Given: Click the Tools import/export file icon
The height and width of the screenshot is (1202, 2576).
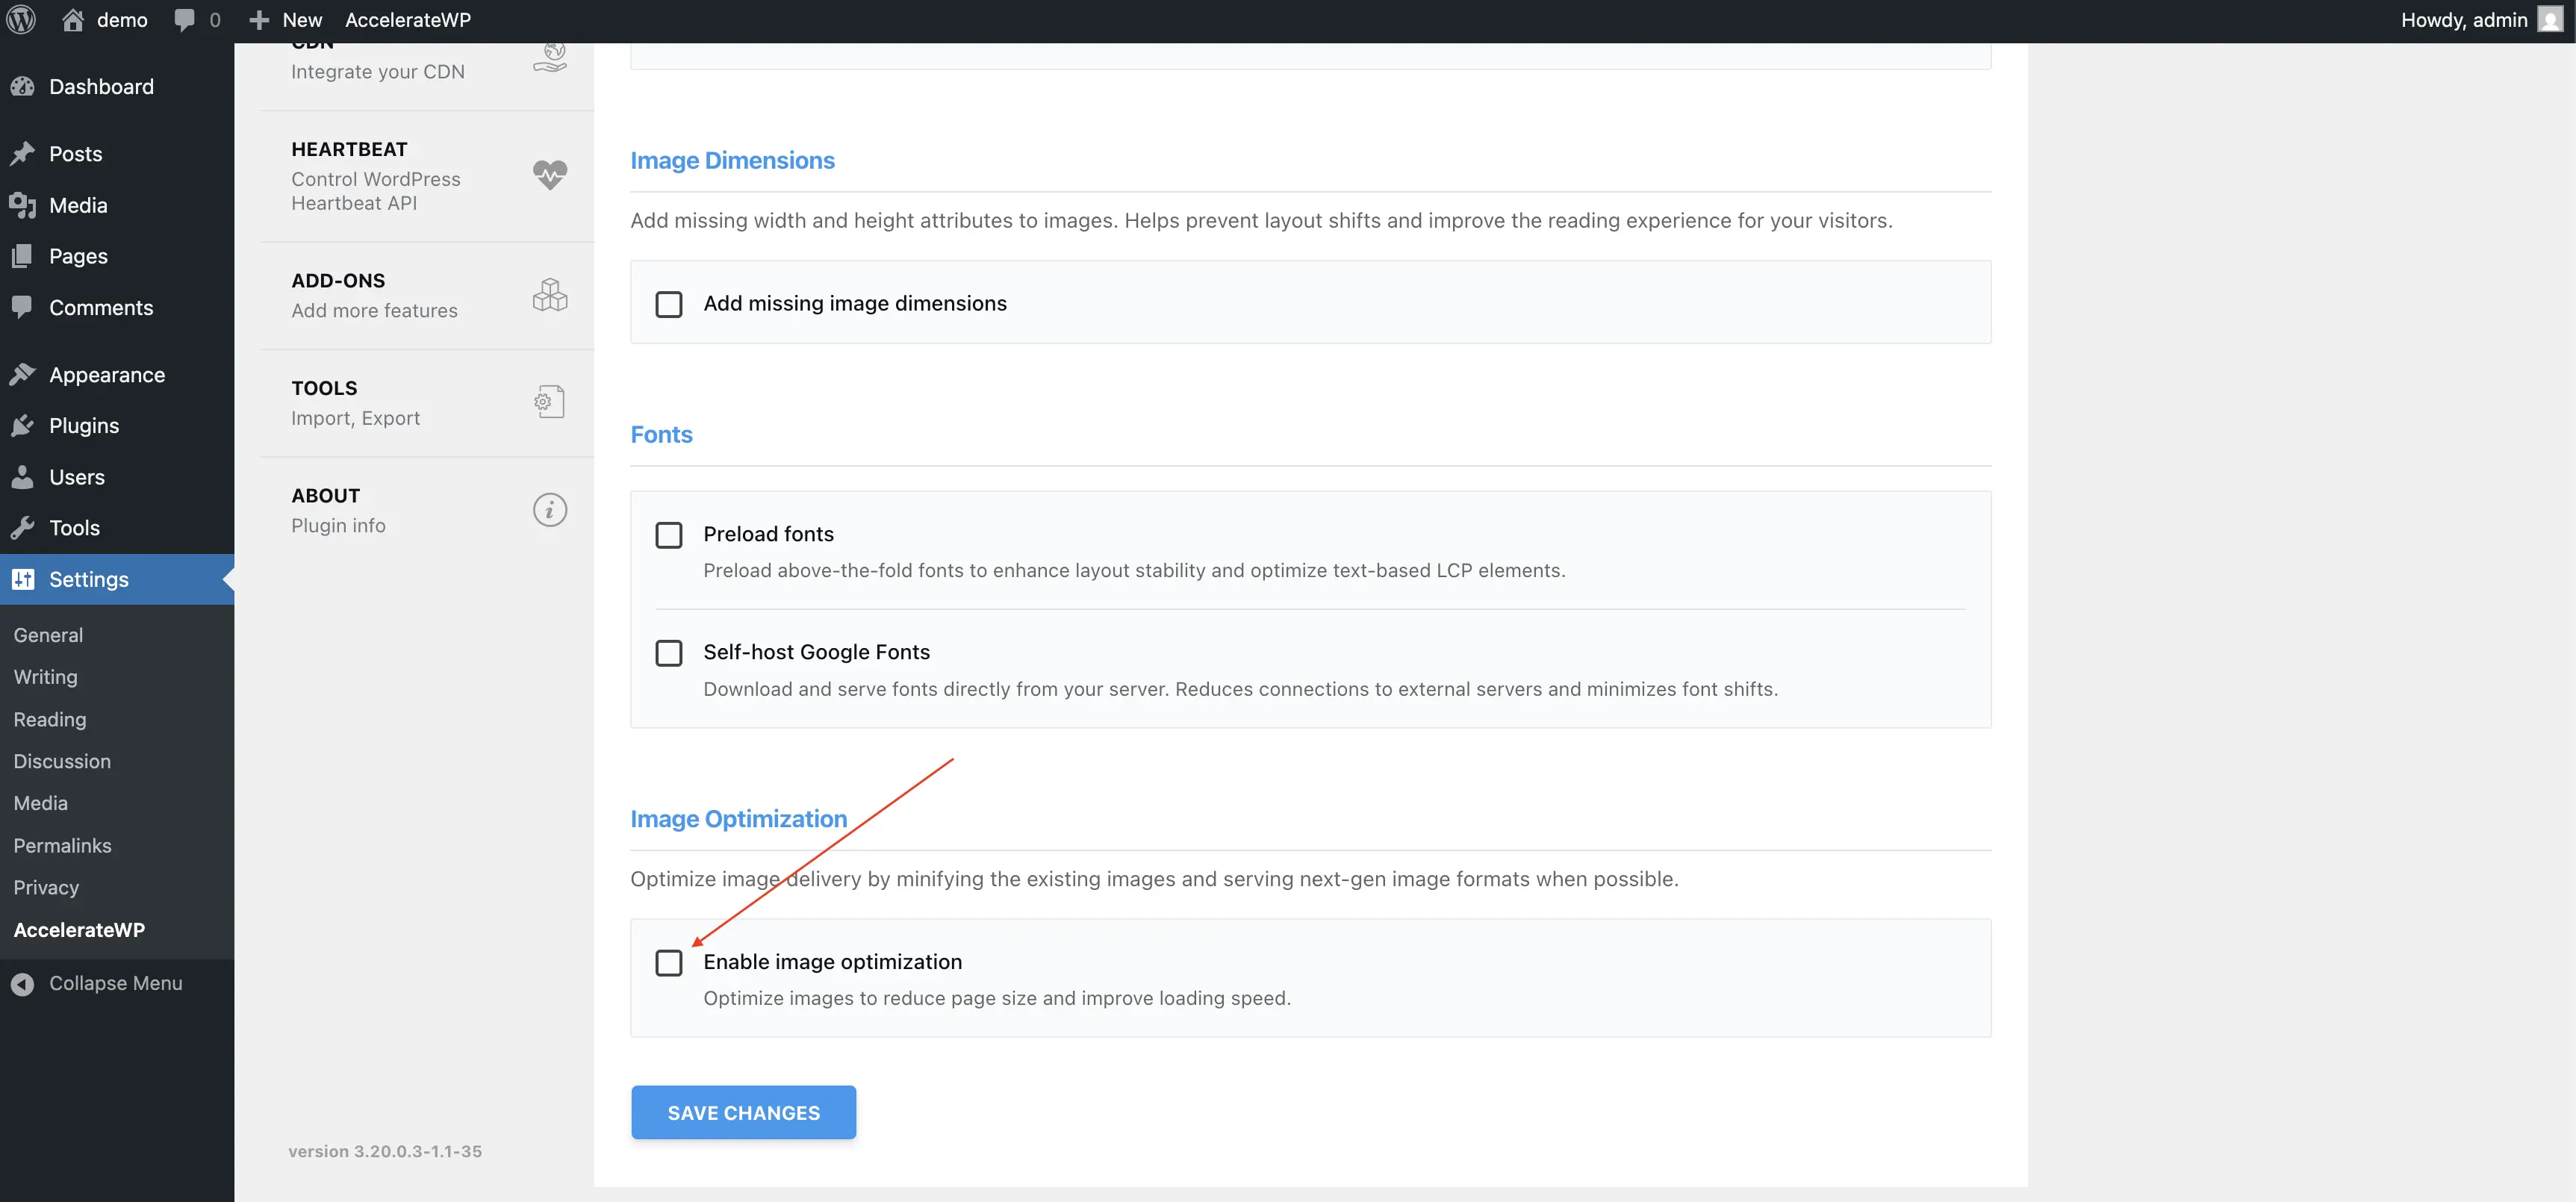Looking at the screenshot, I should click(x=549, y=402).
